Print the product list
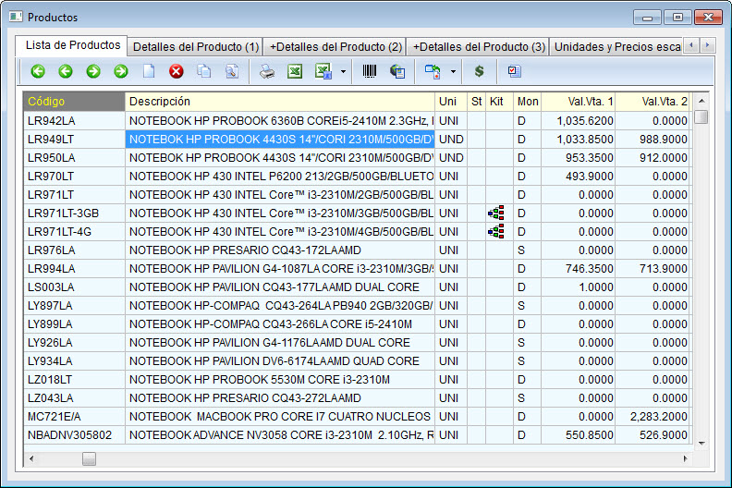Viewport: 732px width, 488px height. tap(267, 71)
